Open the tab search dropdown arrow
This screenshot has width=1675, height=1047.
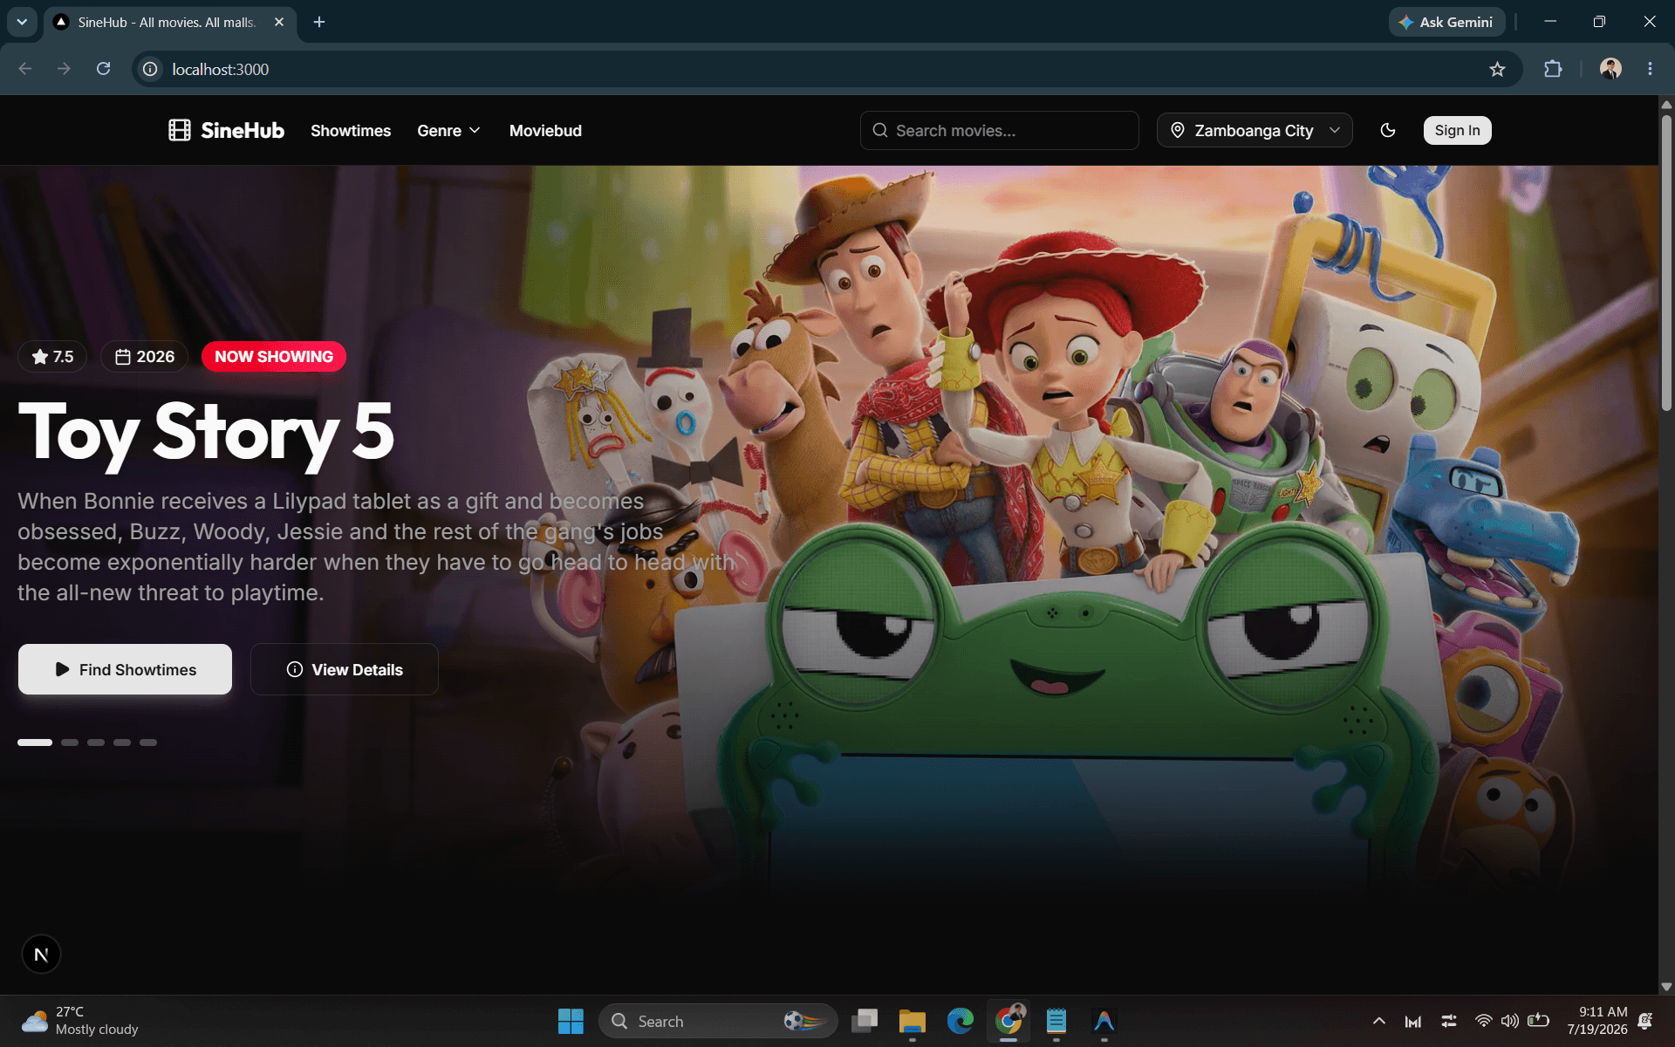pos(22,22)
